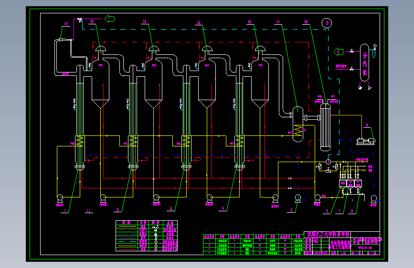414x268 pixels.
Task: Pick callout number 4 at the bottom
Action: [x=223, y=208]
